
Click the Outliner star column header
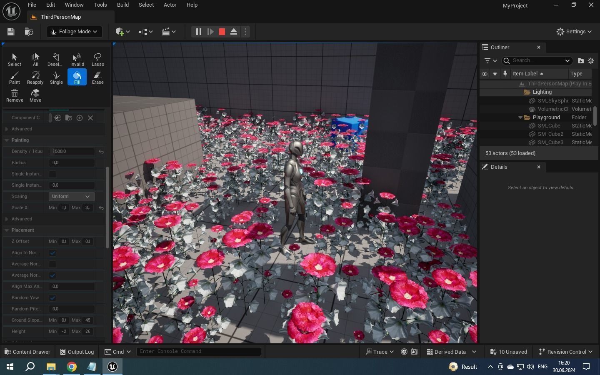point(495,74)
